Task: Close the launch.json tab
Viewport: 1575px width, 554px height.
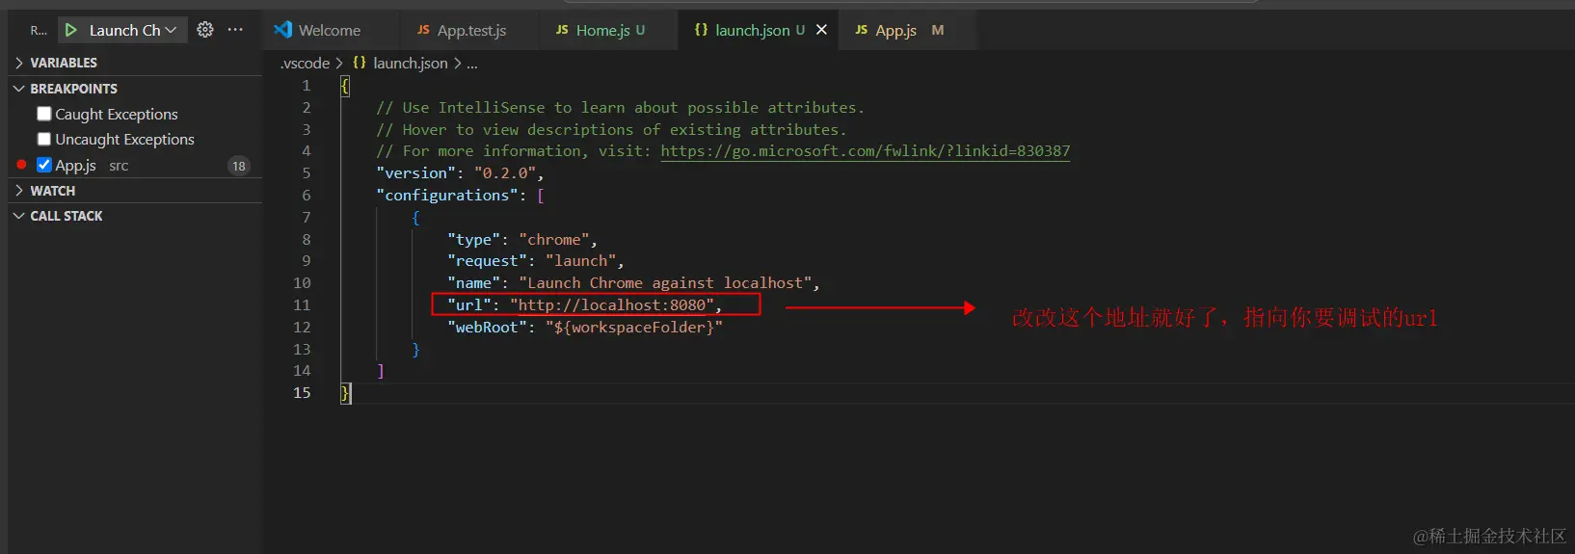Action: click(x=821, y=30)
